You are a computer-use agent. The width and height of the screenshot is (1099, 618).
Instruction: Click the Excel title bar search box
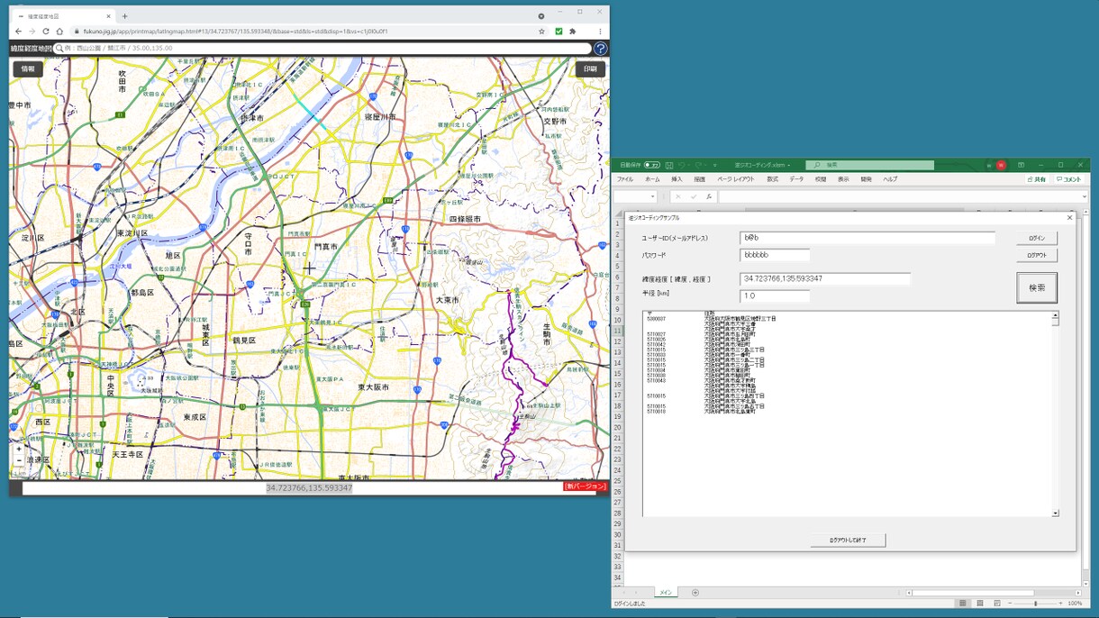pos(870,166)
